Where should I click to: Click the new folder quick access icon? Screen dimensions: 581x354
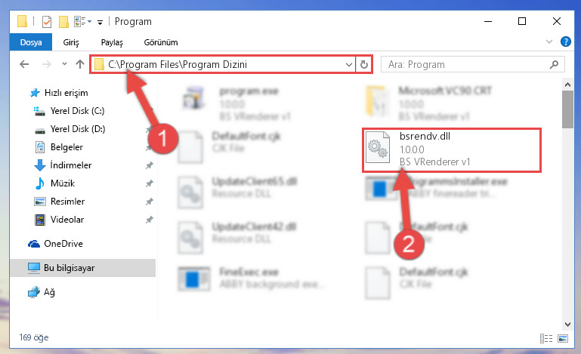[63, 22]
